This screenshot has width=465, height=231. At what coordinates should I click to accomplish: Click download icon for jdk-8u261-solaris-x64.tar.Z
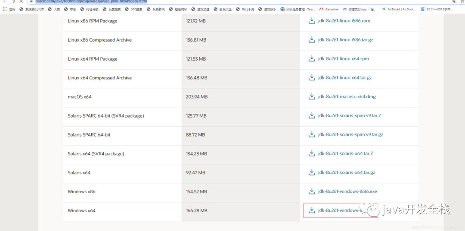pos(312,154)
